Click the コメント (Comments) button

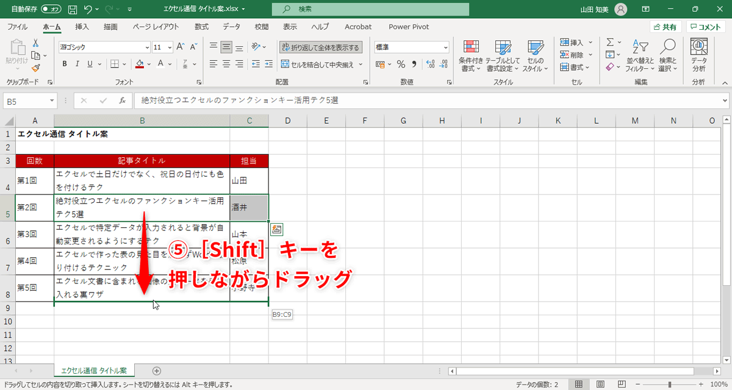pos(705,27)
